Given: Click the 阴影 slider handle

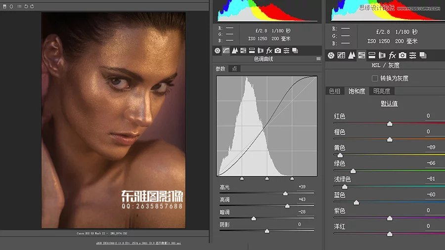Looking at the screenshot, I should tap(267, 231).
